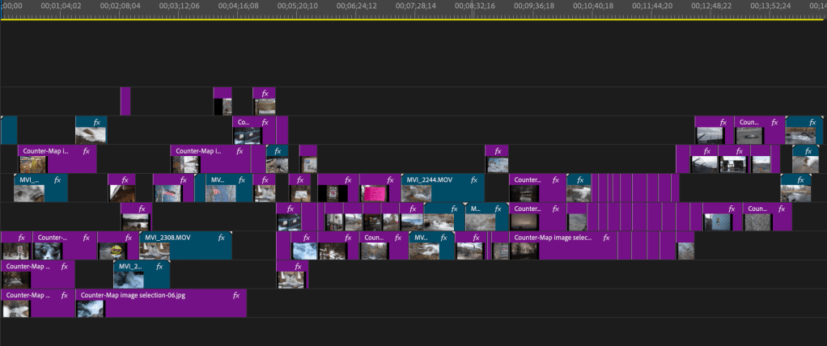
Task: Select the MVI_2... clip above the bottom track
Action: point(142,273)
